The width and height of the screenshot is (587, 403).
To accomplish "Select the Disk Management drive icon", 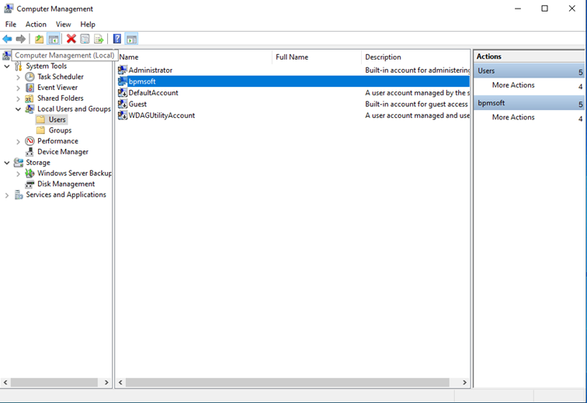I will click(30, 184).
